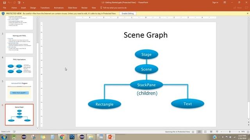Image resolution: width=250 pixels, height=140 pixels.
Task: Click the Stage node in the diagram
Action: [x=146, y=54]
